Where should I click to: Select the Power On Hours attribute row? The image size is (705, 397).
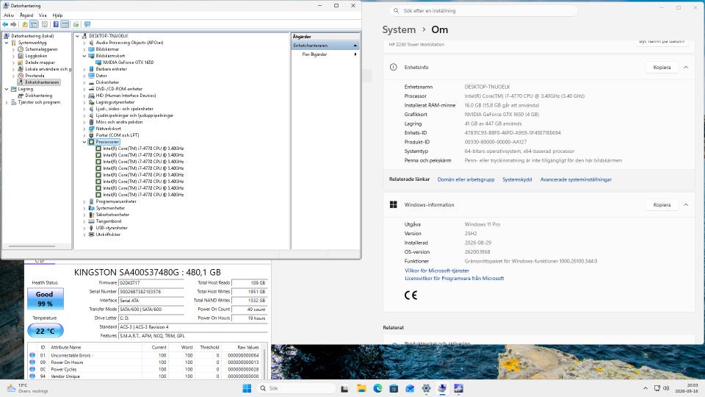click(144, 362)
